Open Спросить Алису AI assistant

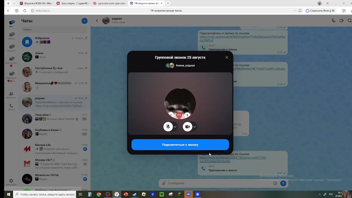(320, 10)
